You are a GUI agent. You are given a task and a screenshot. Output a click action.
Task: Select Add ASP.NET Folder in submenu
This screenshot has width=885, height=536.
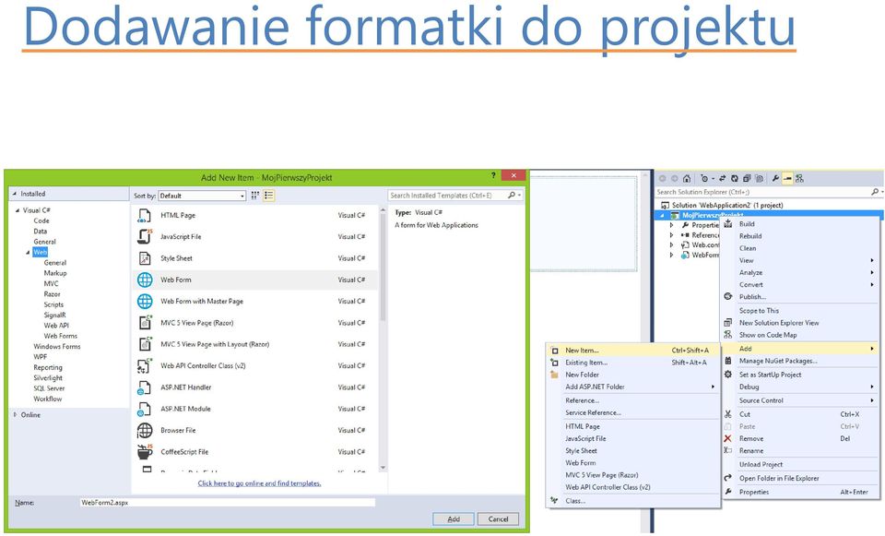click(632, 387)
